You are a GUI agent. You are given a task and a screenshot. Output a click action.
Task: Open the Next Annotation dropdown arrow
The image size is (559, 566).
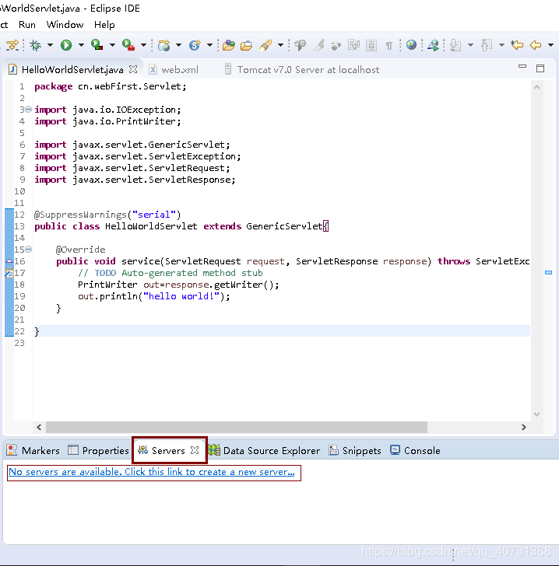point(470,45)
